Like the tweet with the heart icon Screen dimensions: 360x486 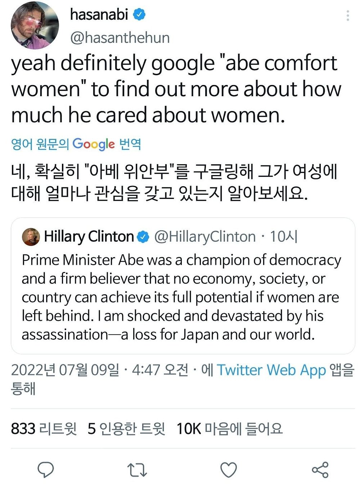(229, 470)
